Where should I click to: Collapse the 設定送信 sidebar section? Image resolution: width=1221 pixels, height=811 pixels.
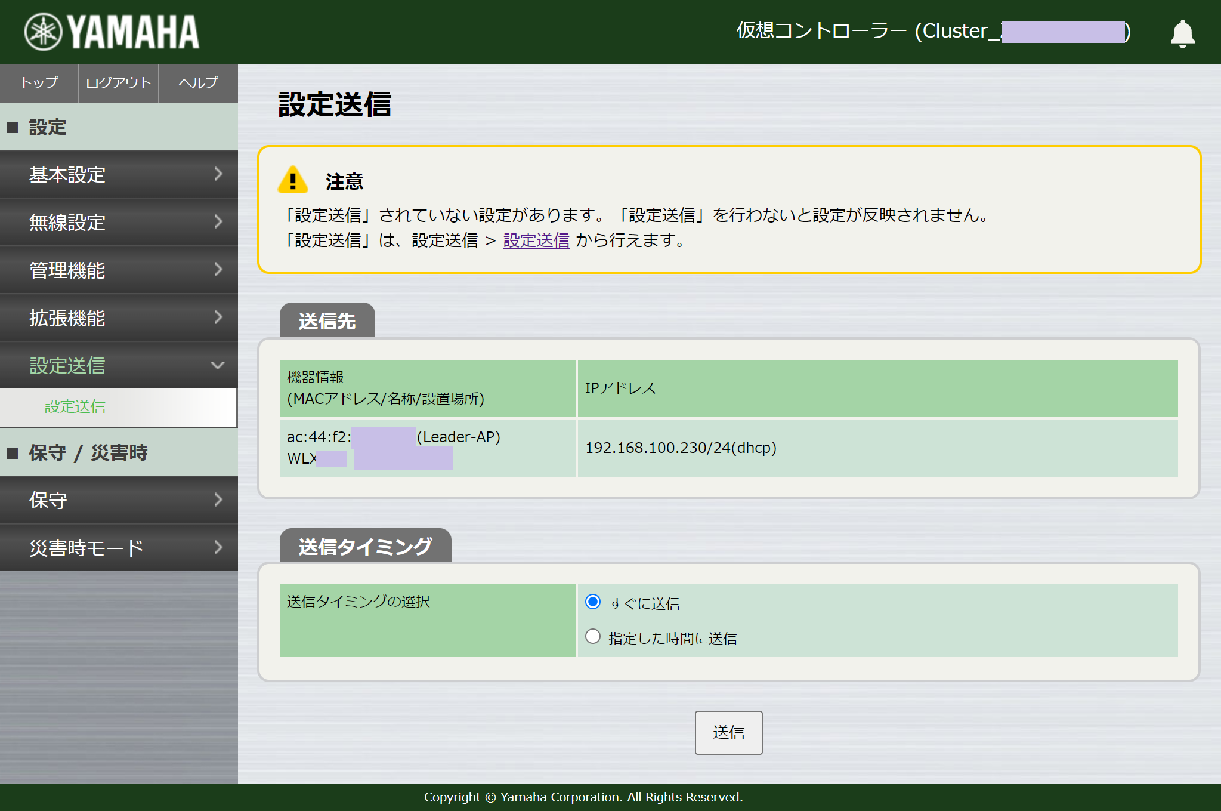pyautogui.click(x=219, y=365)
